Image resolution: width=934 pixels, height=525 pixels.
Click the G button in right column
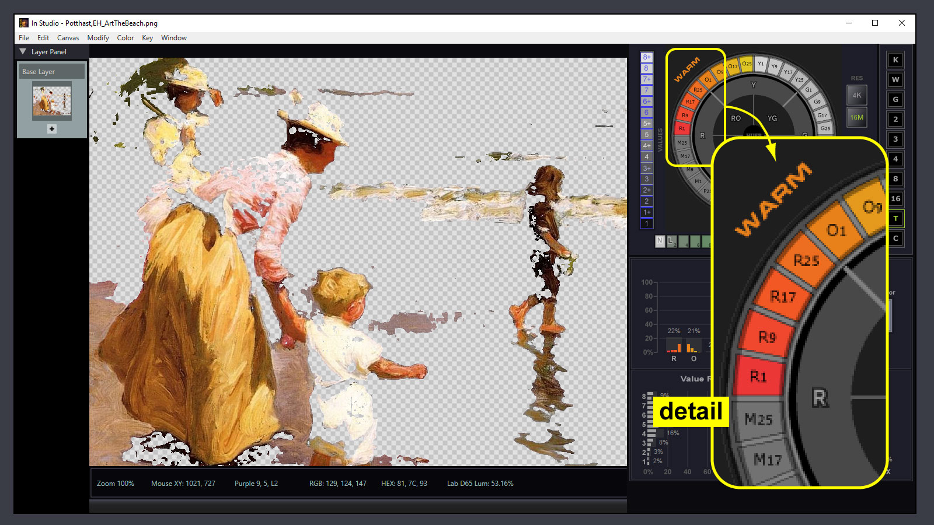coord(895,100)
